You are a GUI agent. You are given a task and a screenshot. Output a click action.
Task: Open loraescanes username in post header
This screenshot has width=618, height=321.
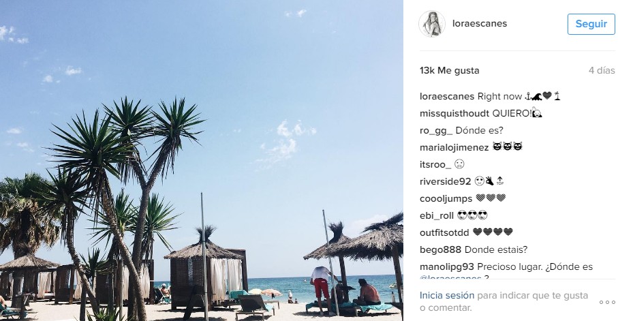click(x=480, y=24)
